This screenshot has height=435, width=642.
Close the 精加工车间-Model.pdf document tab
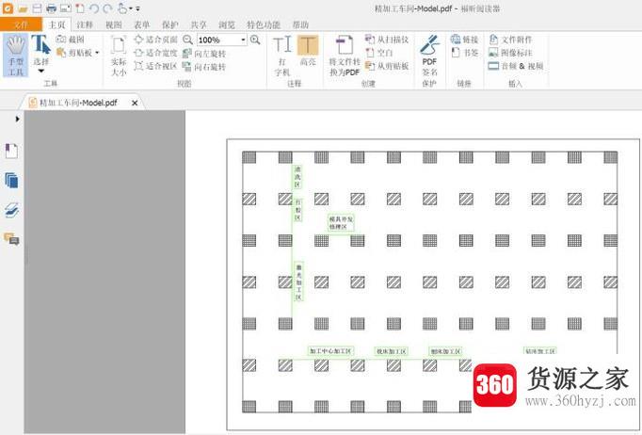(135, 103)
